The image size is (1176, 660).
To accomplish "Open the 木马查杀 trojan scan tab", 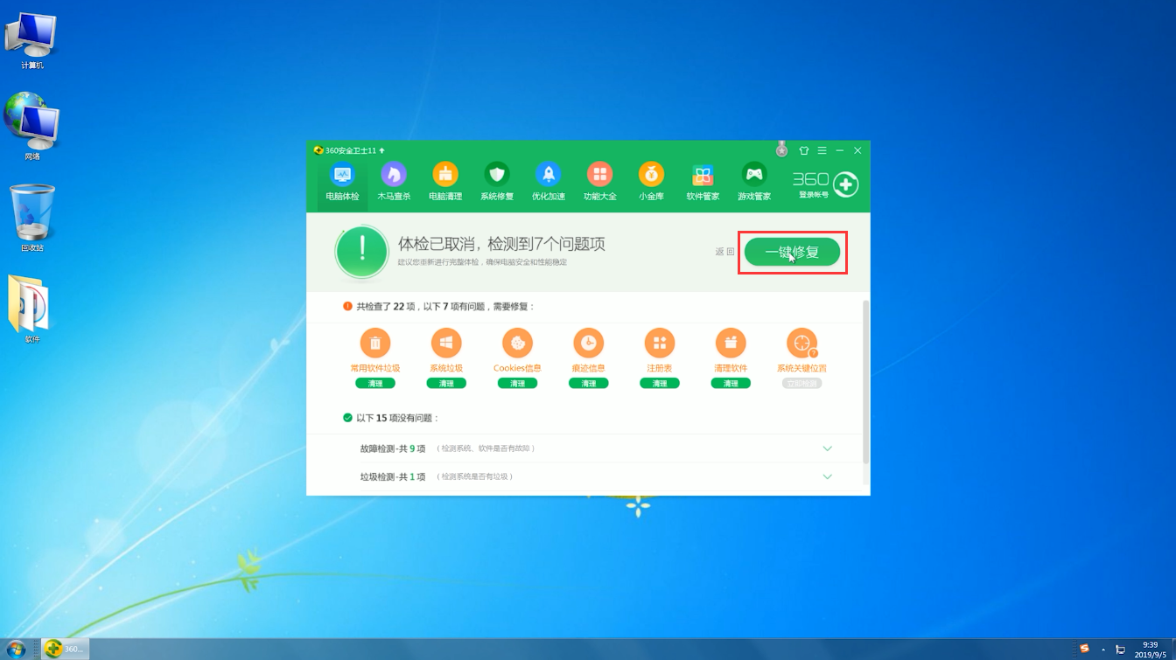I will (394, 183).
